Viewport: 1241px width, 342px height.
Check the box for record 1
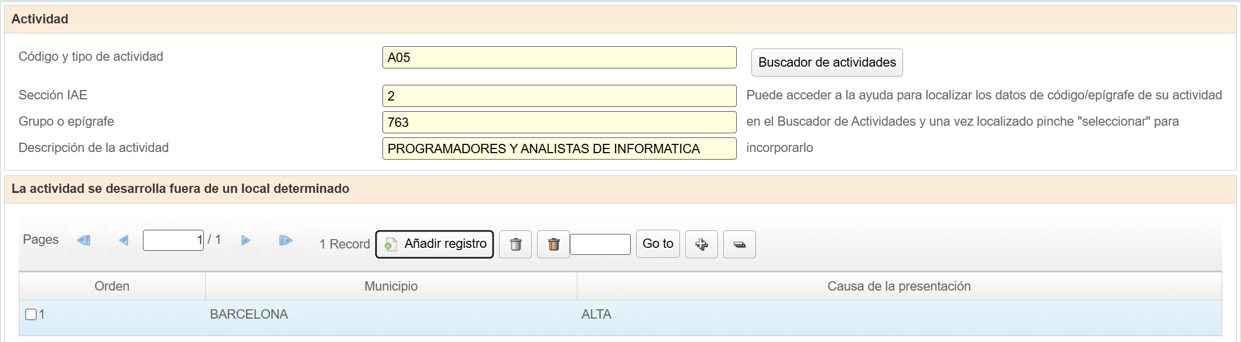31,315
